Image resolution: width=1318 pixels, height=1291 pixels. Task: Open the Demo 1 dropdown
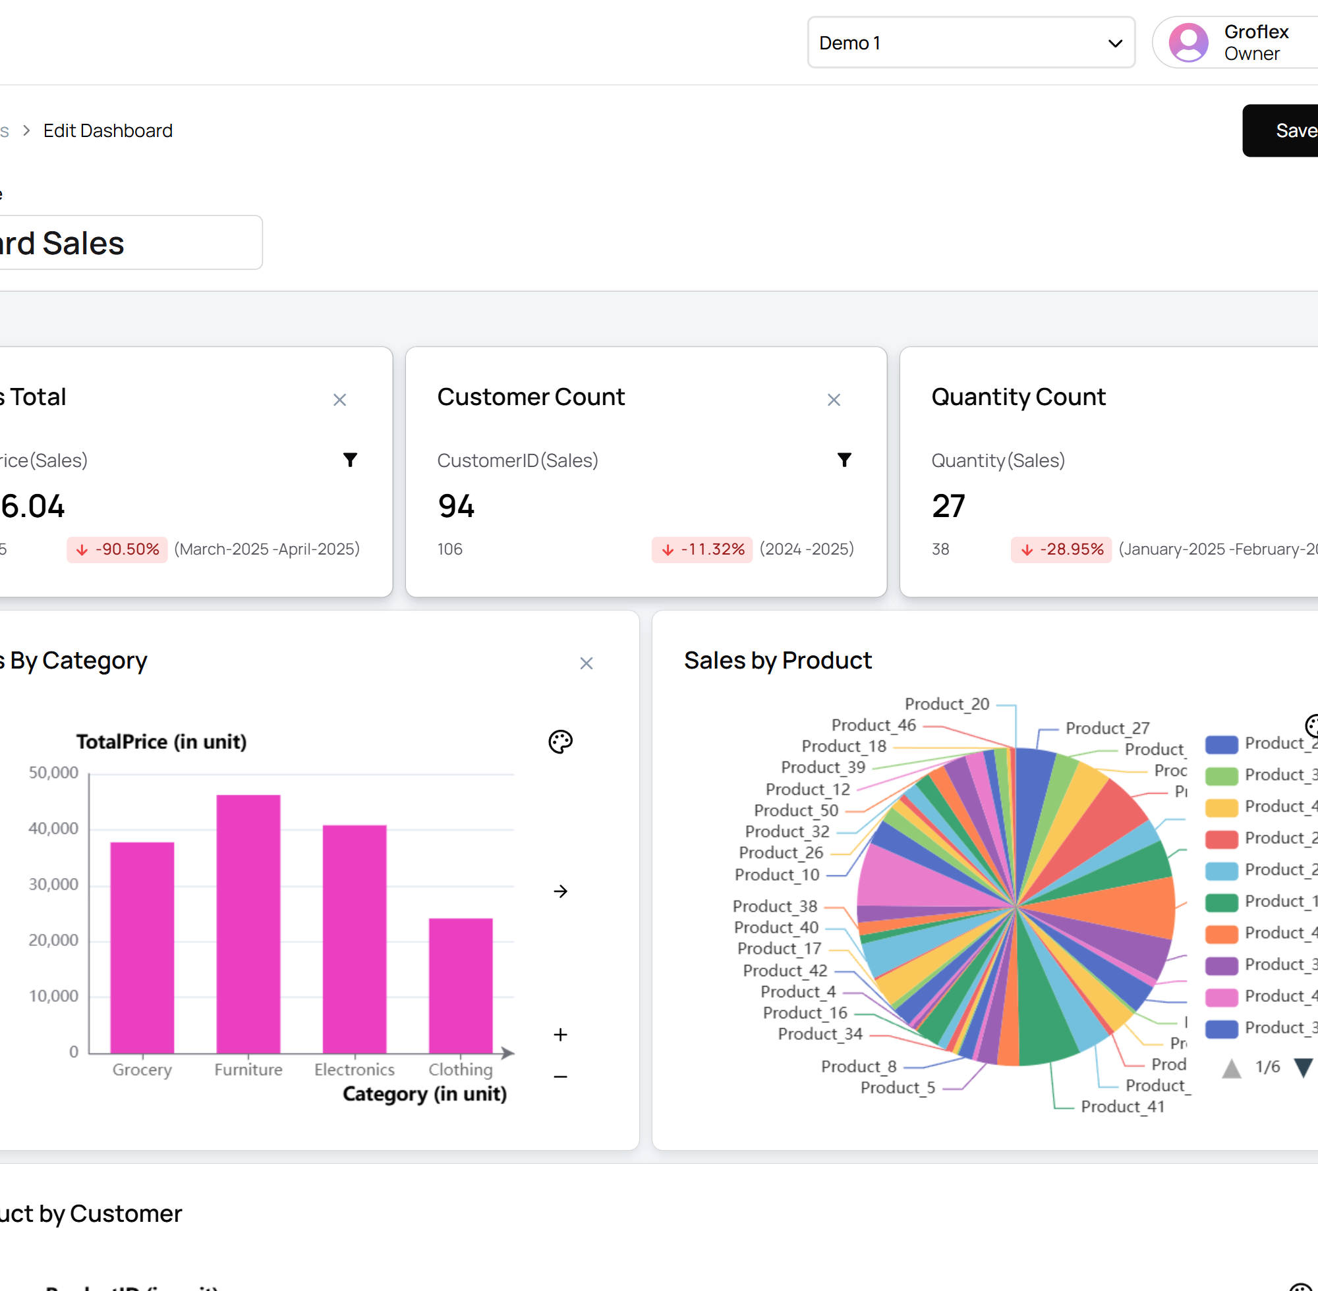pos(971,42)
